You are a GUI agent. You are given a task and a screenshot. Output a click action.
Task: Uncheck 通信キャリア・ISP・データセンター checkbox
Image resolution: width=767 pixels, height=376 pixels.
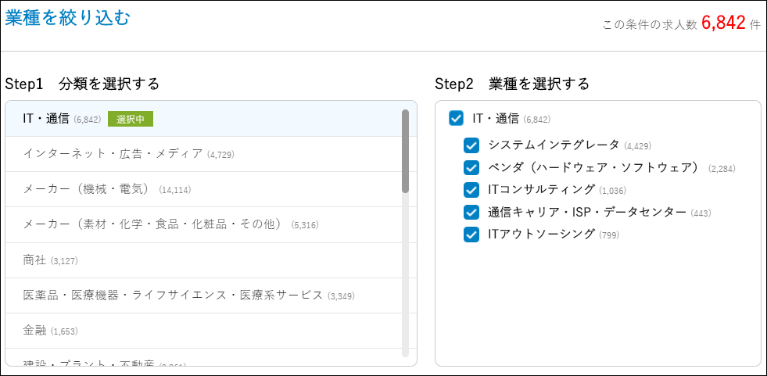click(471, 212)
